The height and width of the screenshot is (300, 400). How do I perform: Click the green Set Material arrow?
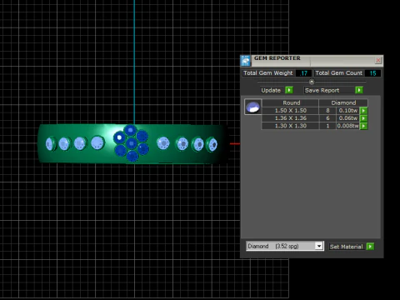click(370, 247)
